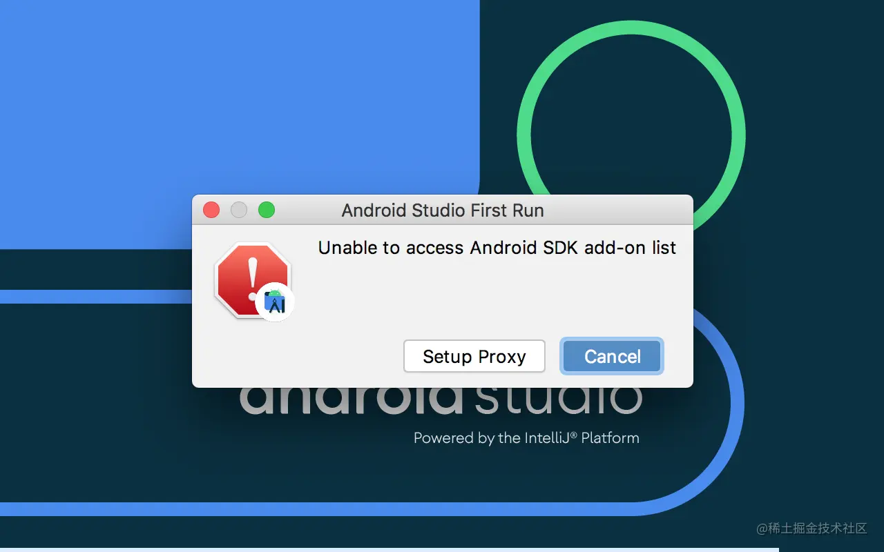The image size is (884, 552).
Task: Select 'Unable to access Android SDK add-on list' text
Action: tap(497, 248)
